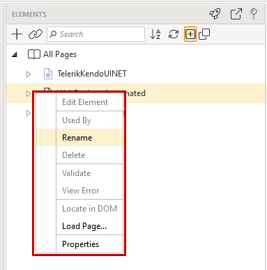Toggle the highlighted expand-all button
Viewport: 267px width, 270px height.
pyautogui.click(x=190, y=34)
